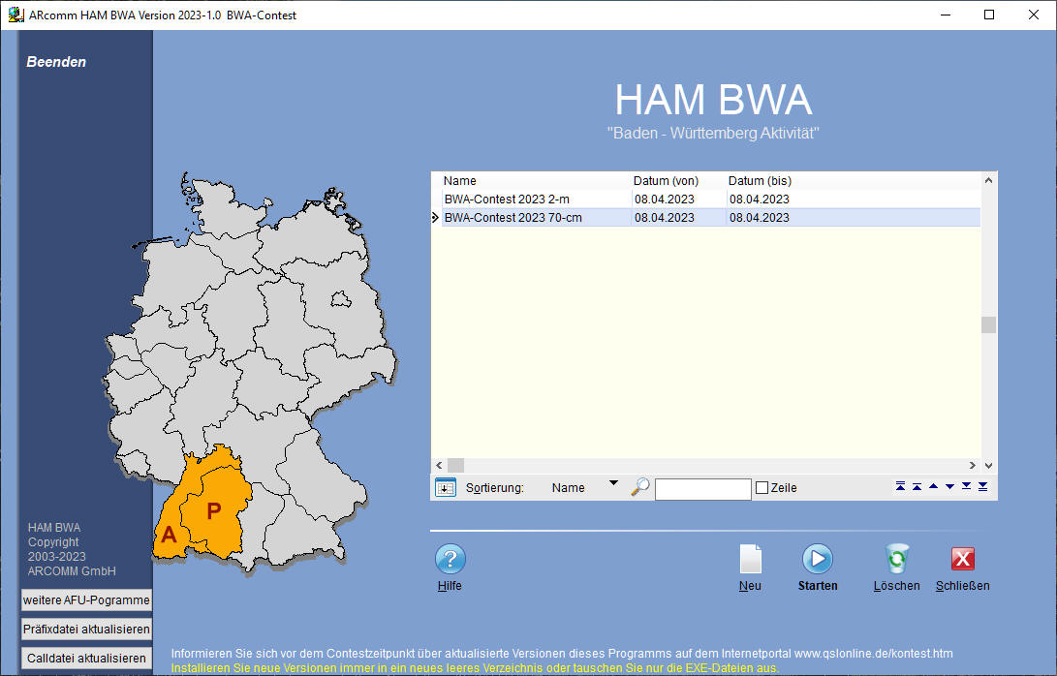Click weitere AFU-Programme button
1057x676 pixels.
(x=86, y=599)
